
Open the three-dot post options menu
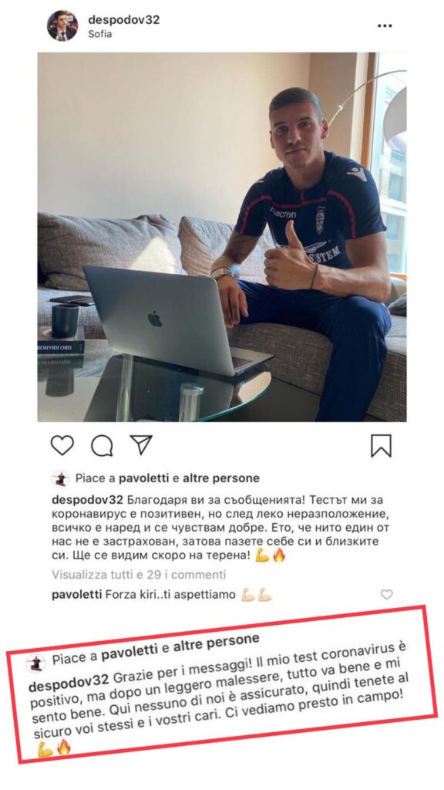pyautogui.click(x=385, y=25)
